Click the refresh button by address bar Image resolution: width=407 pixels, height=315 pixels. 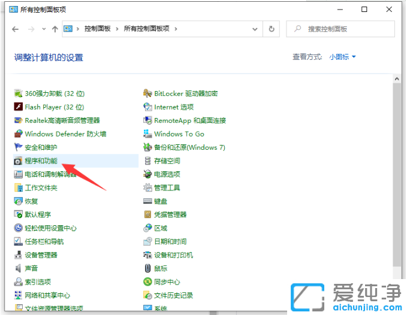[272, 29]
